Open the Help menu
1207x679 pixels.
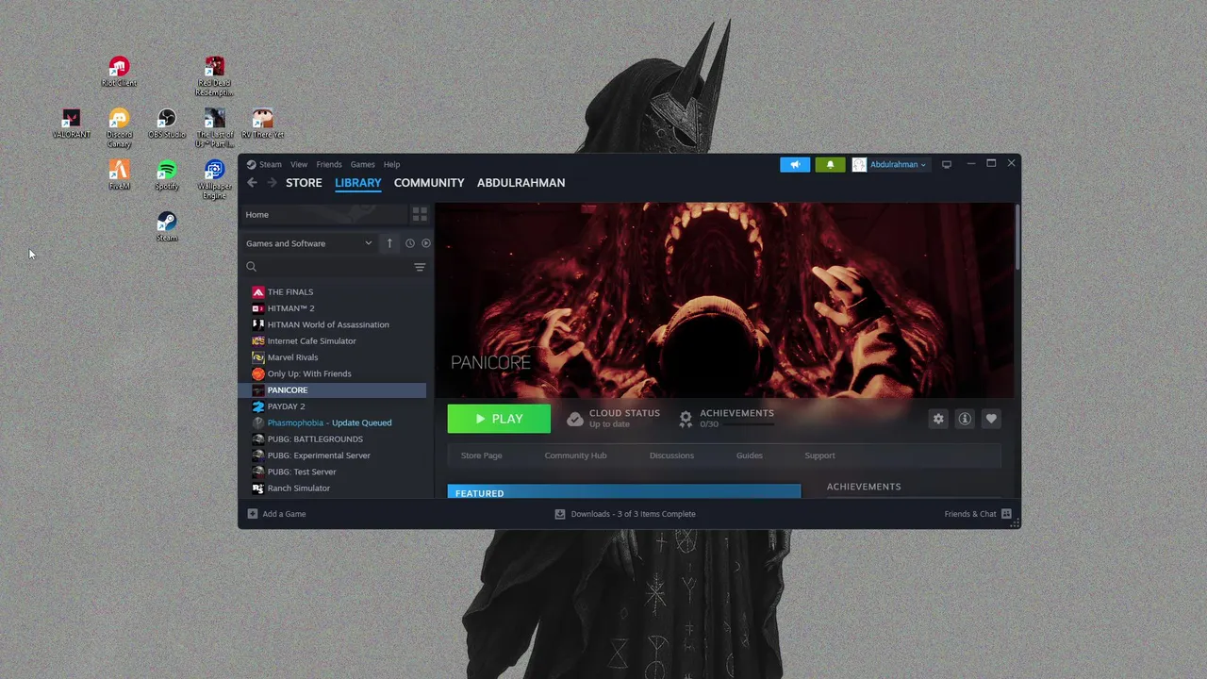click(x=391, y=164)
